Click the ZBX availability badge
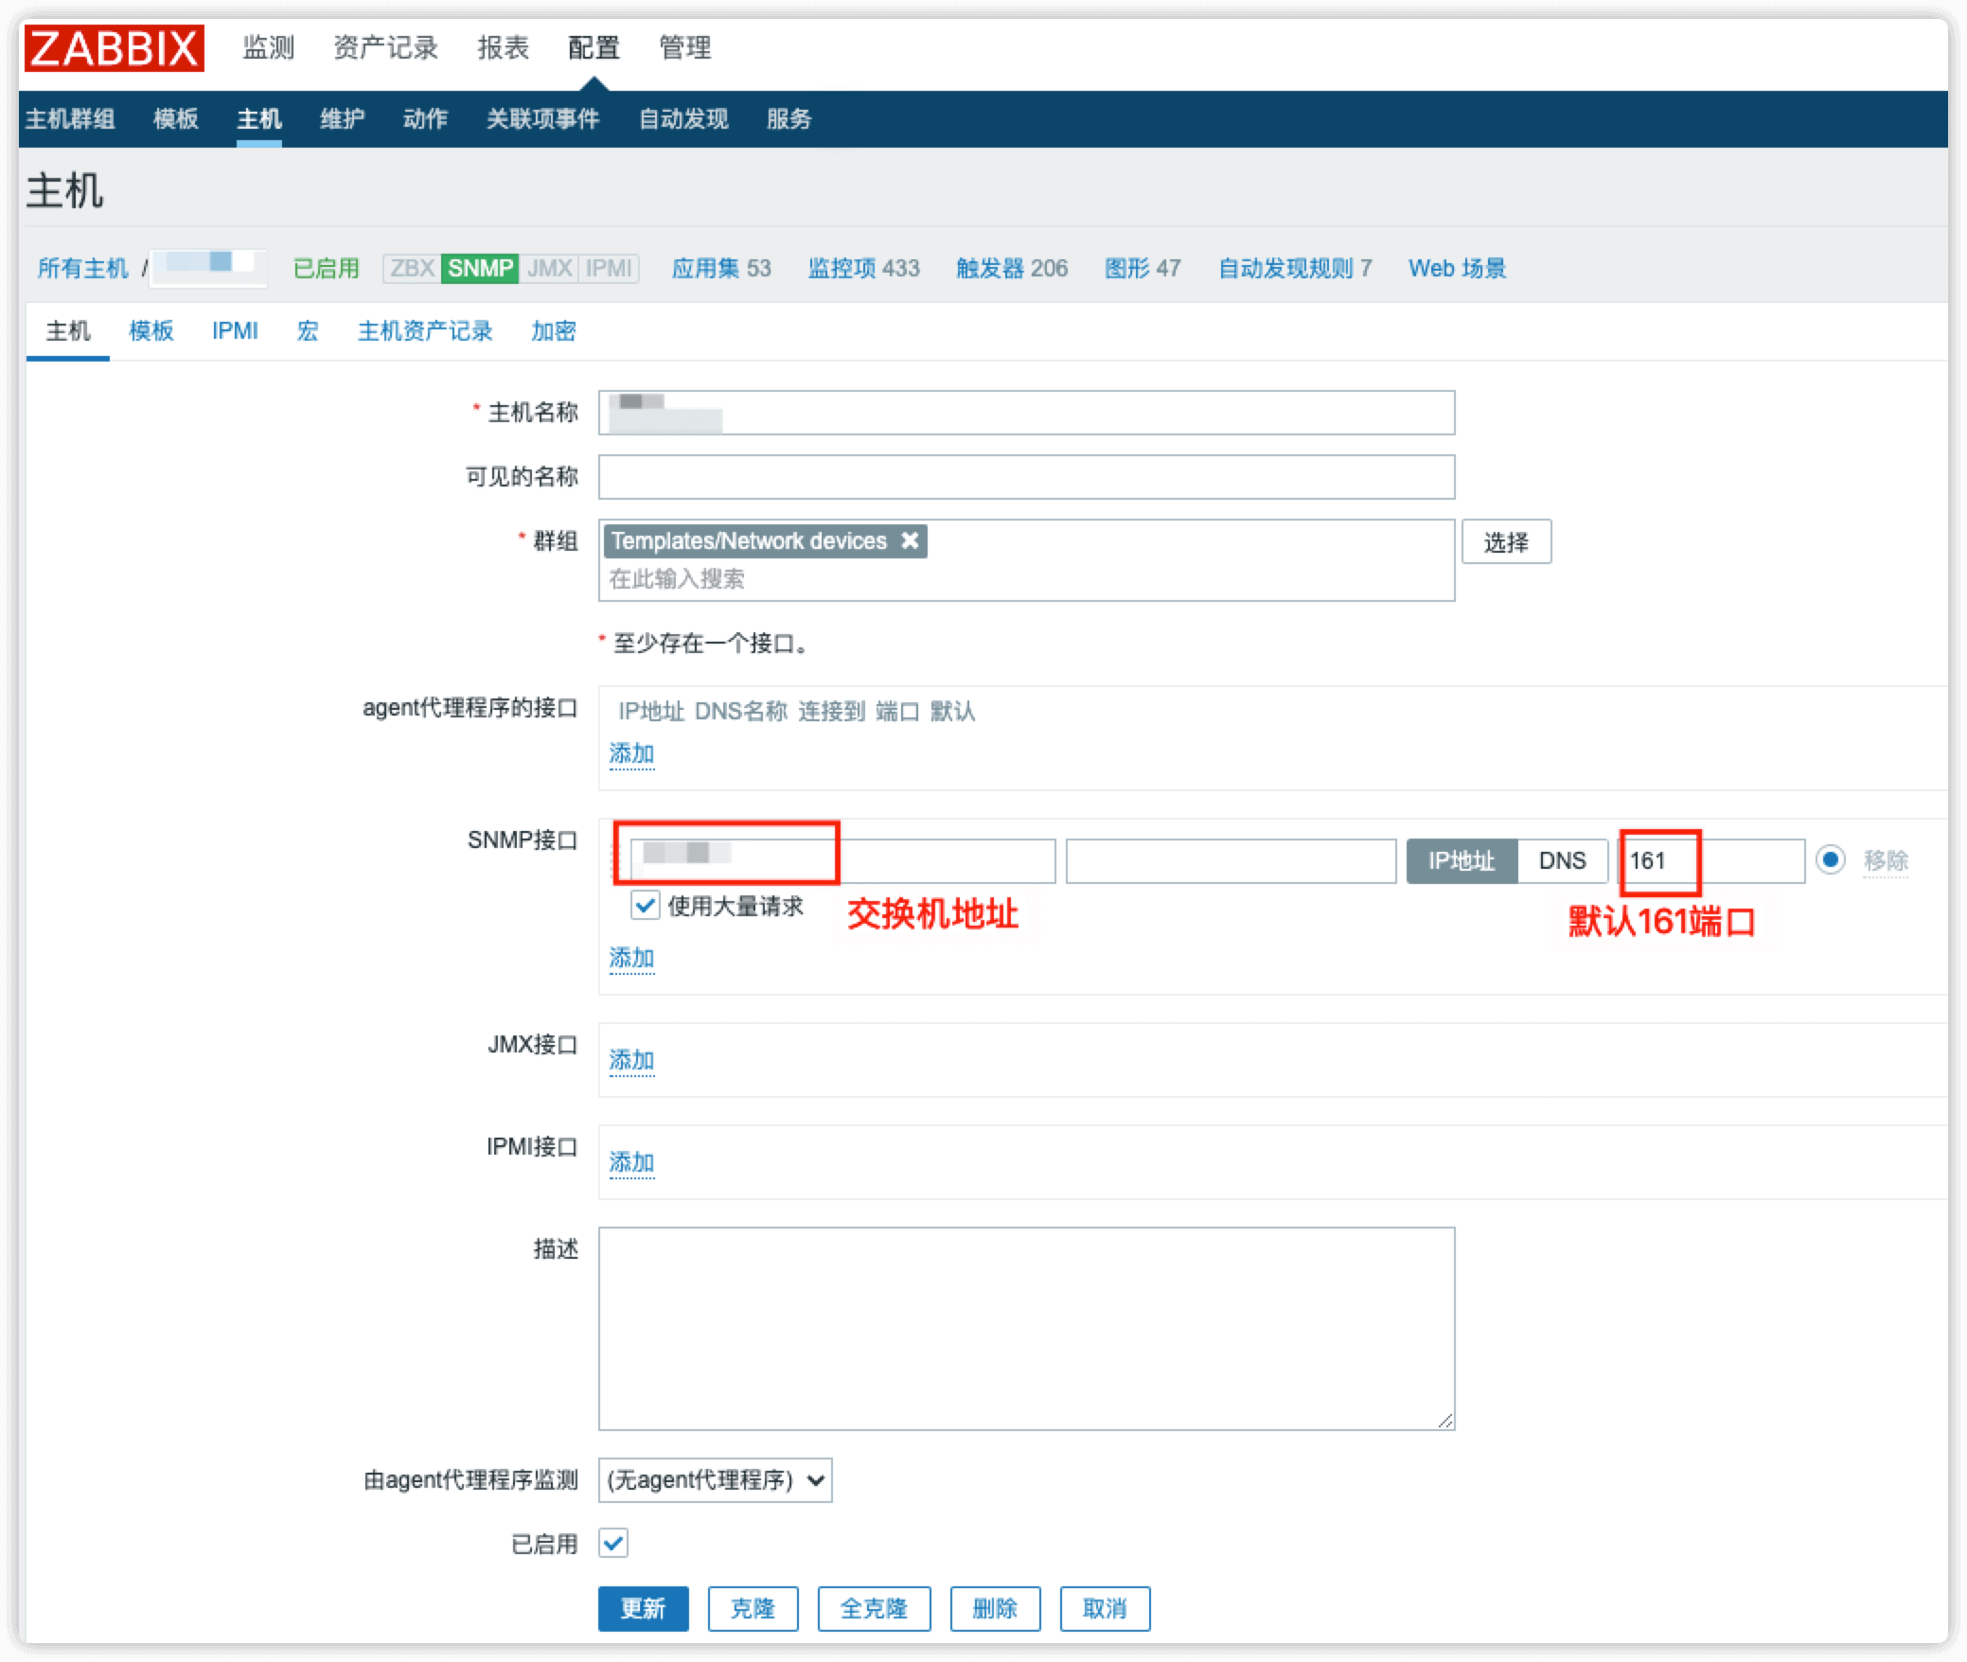 click(x=412, y=268)
